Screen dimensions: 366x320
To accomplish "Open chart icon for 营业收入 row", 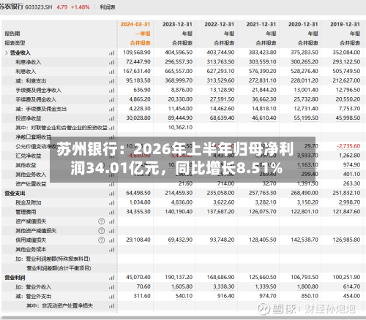I will pos(111,53).
